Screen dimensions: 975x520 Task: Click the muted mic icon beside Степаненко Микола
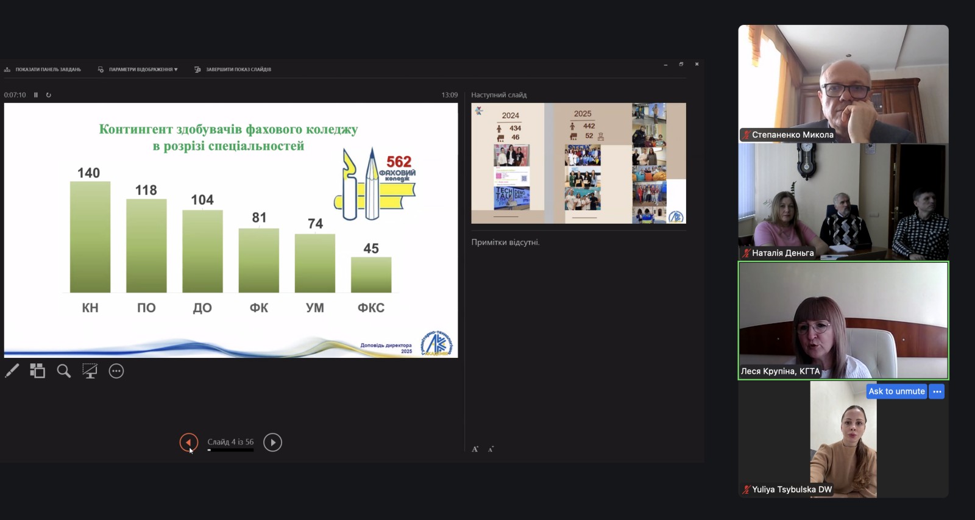[746, 135]
